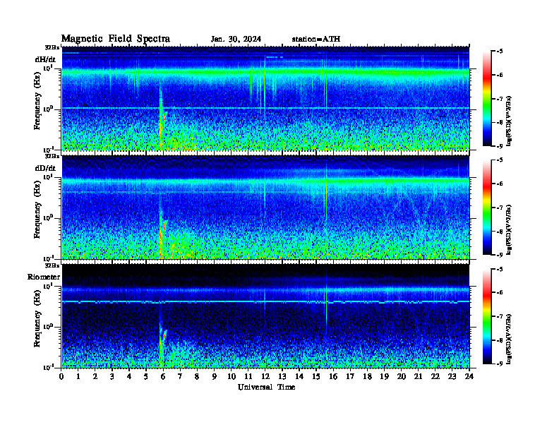Click inside the dH/dt spectrogram panel
Screen dimensions: 559x432
click(265, 98)
